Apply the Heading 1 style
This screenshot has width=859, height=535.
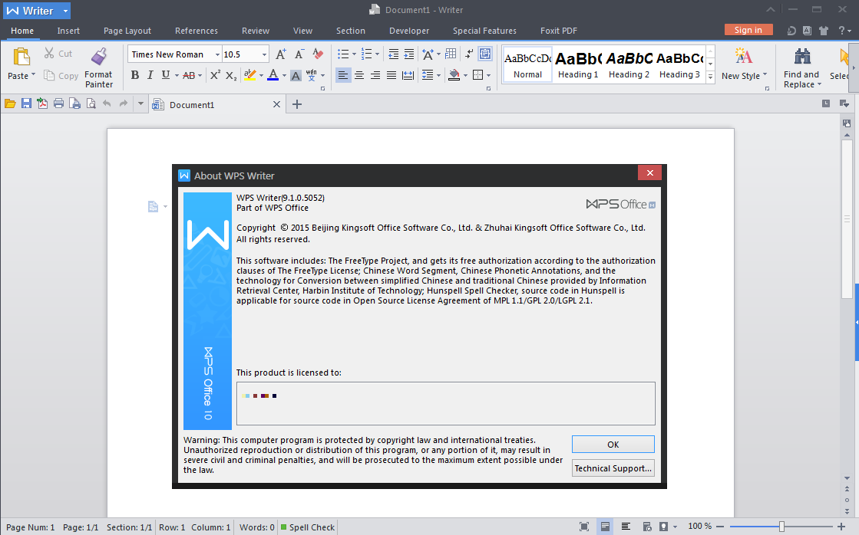click(578, 64)
